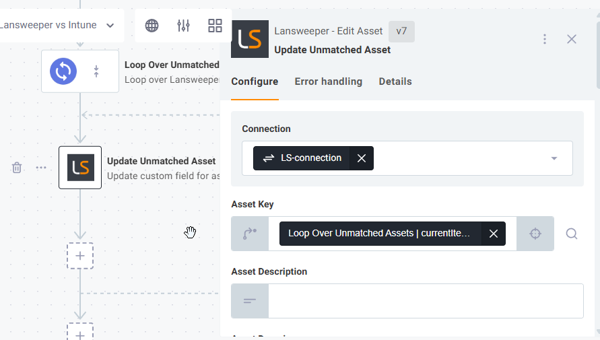
Task: Remove the LS-connection chip
Action: pos(362,158)
